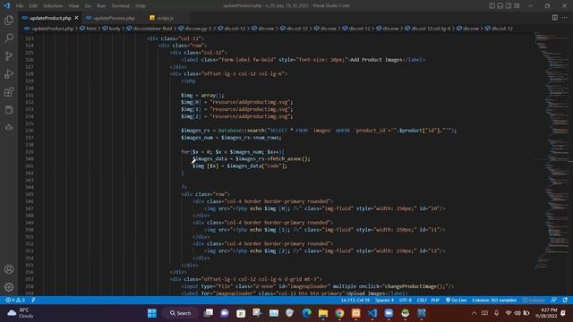
Task: Click the editor vertical scrollbar
Action: pos(570,165)
